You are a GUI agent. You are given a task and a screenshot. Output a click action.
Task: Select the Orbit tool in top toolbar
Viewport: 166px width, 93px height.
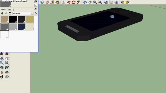pos(85,2)
